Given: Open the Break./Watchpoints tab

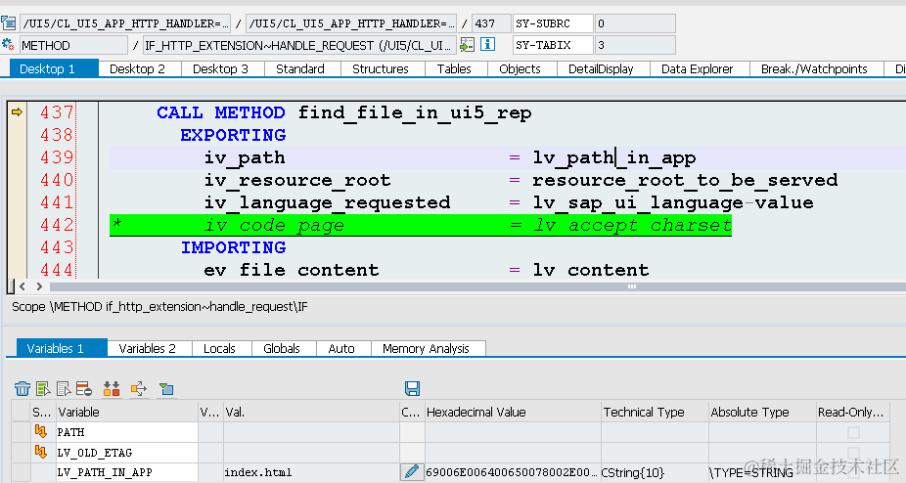Looking at the screenshot, I should [x=814, y=68].
